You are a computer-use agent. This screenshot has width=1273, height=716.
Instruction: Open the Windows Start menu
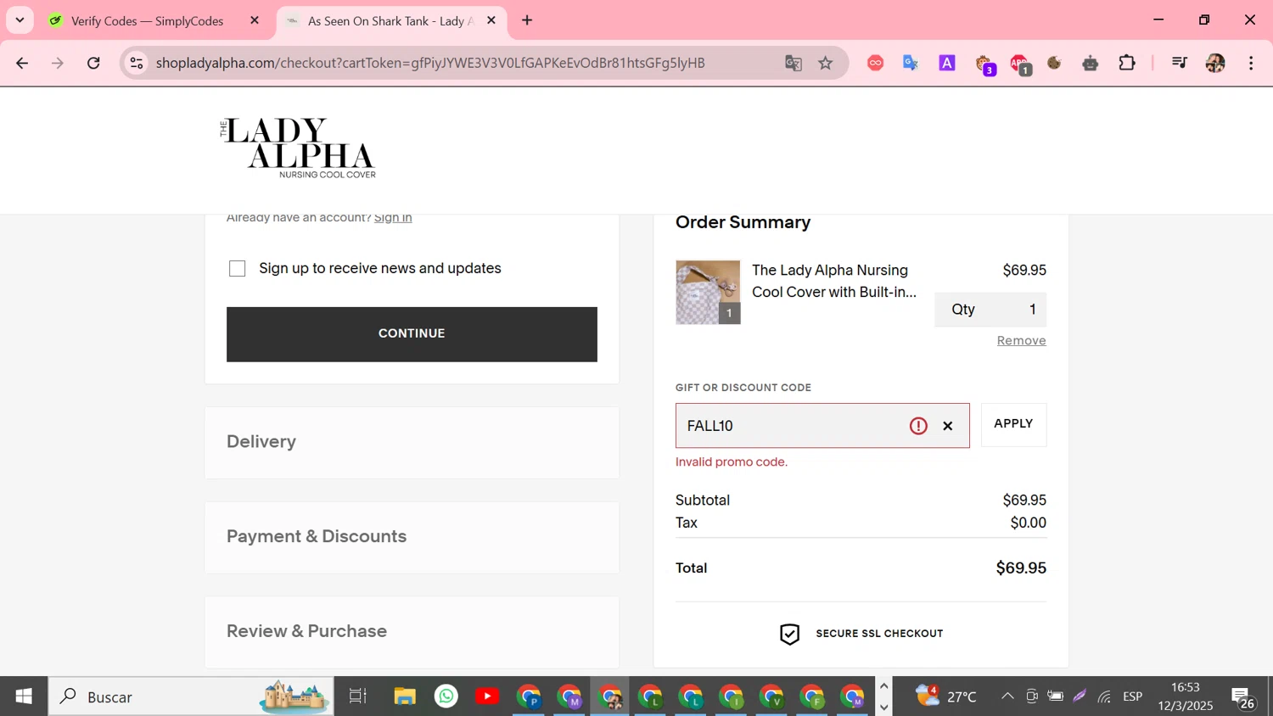point(24,696)
